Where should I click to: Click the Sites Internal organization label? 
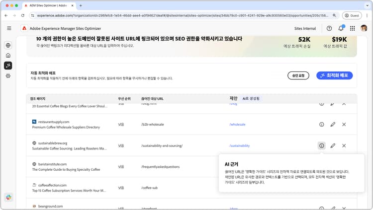[x=305, y=28]
